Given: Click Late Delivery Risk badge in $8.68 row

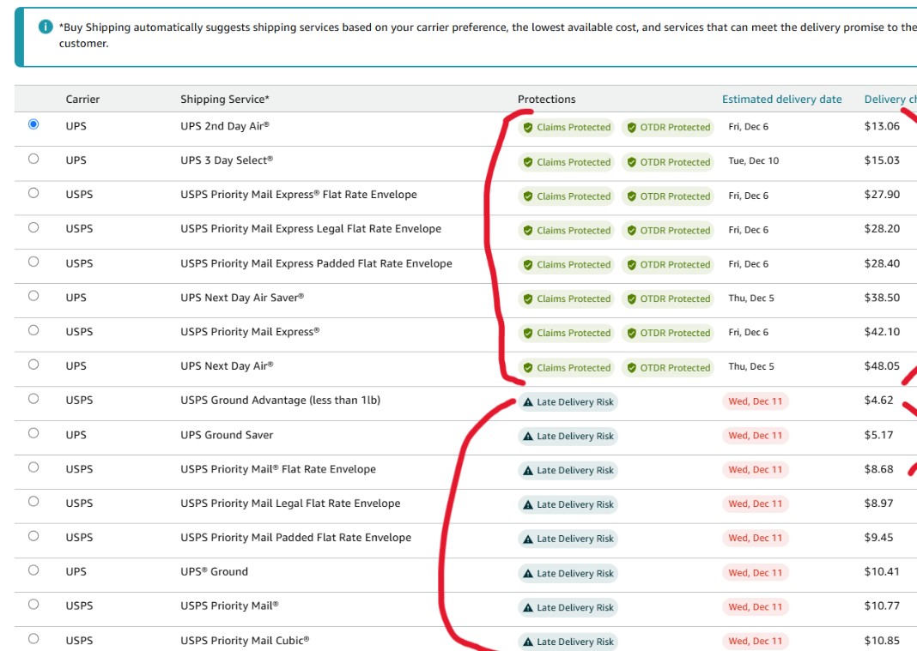Looking at the screenshot, I should [x=568, y=470].
